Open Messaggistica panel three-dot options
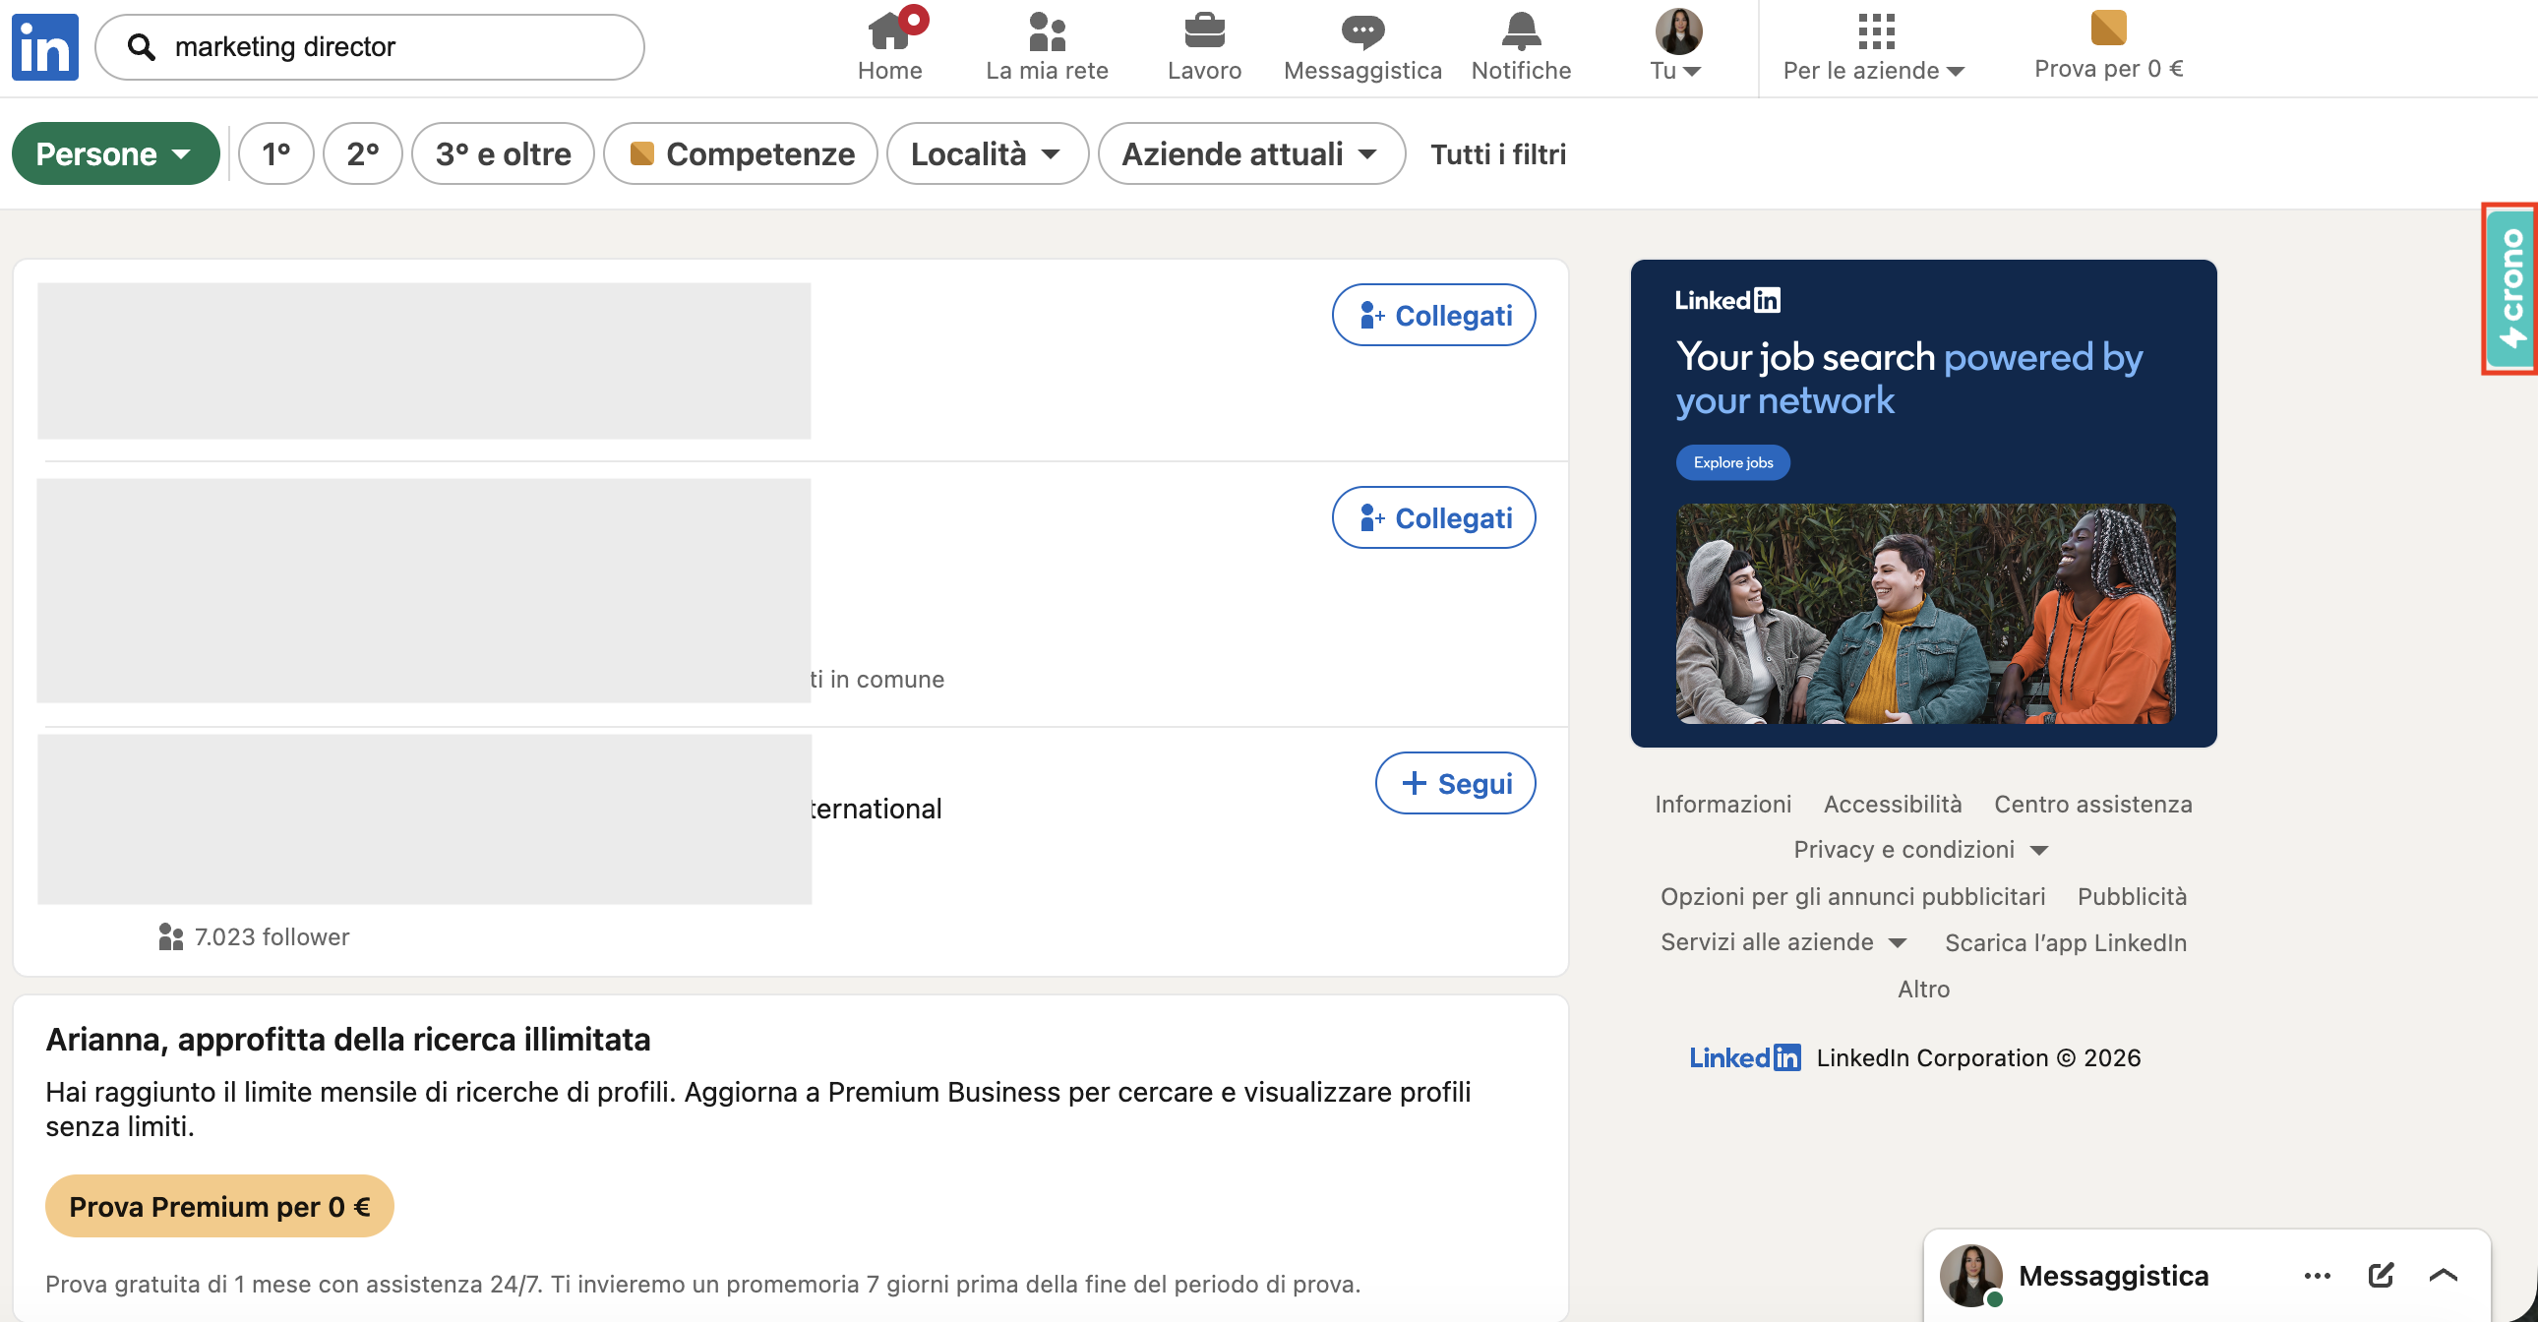Screen dimensions: 2538x1322 click(2317, 1276)
